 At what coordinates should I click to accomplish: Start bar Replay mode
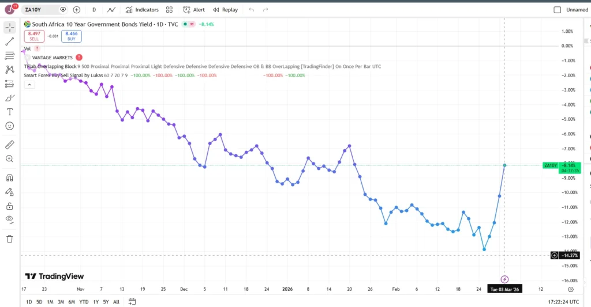coord(226,10)
